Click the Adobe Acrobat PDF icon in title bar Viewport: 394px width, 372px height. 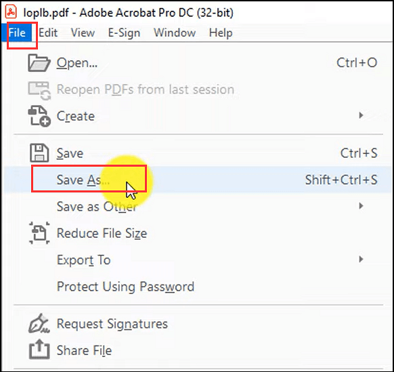11,12
